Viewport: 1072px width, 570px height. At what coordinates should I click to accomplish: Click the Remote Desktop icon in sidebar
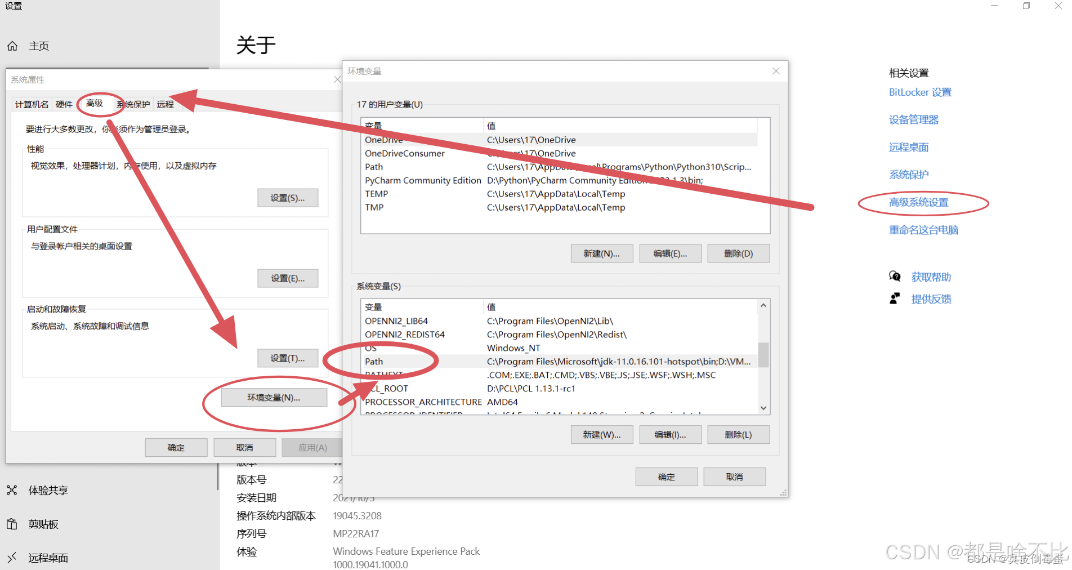12,558
